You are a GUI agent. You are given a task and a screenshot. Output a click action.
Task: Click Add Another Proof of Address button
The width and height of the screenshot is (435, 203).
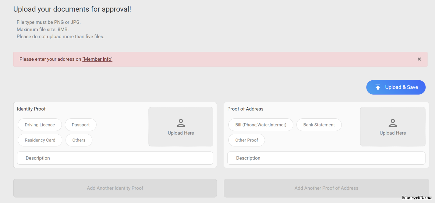326,188
